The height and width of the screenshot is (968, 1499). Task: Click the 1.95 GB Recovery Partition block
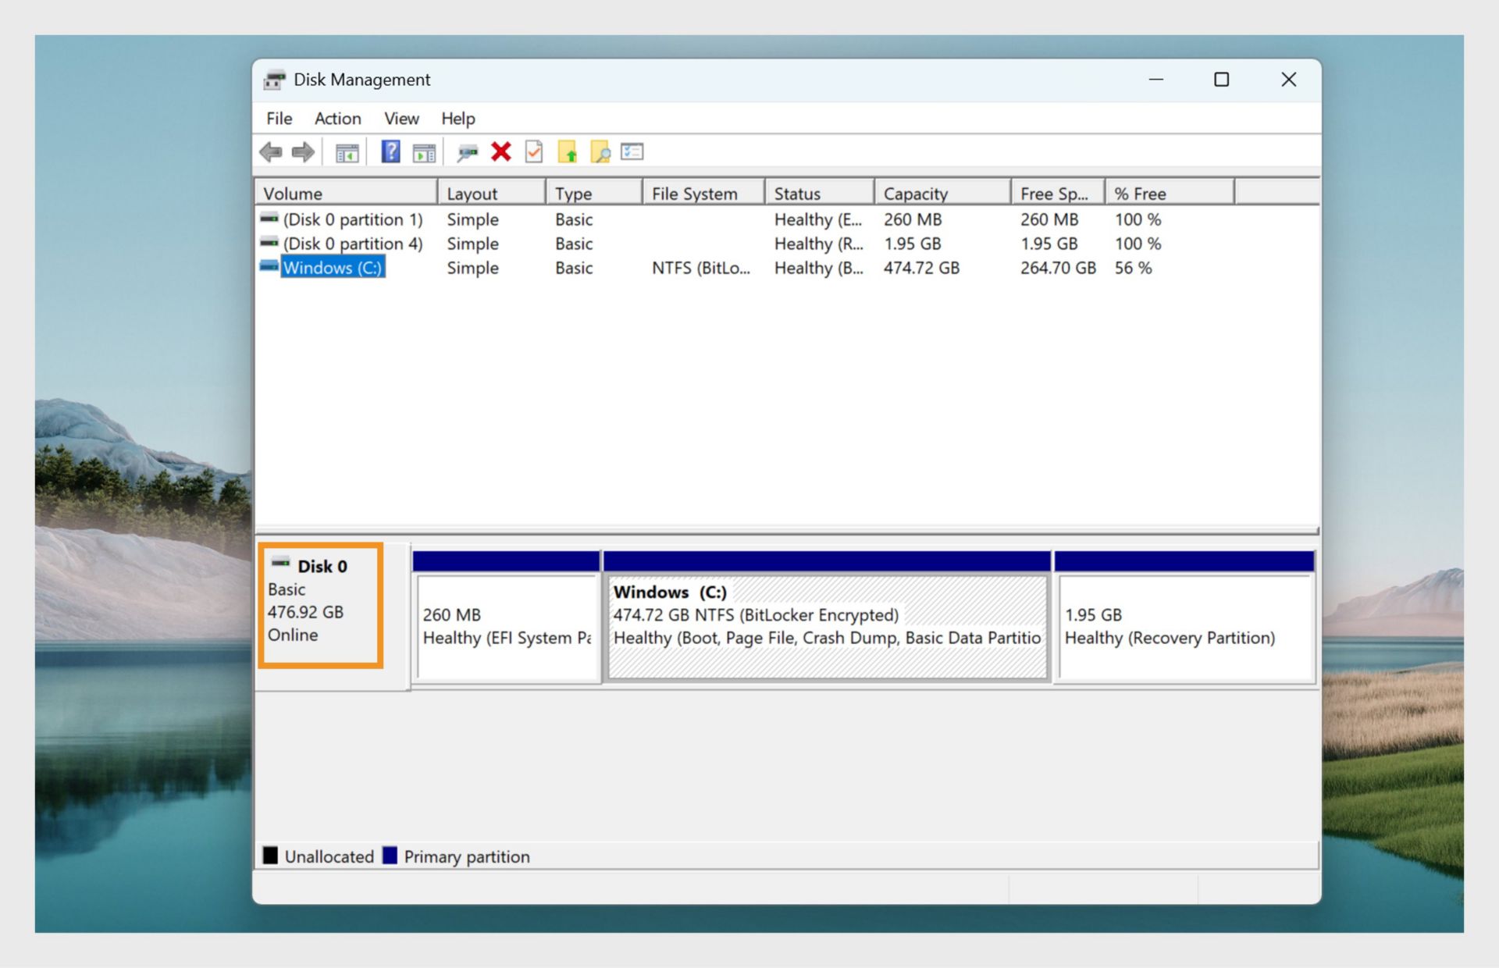[1184, 627]
